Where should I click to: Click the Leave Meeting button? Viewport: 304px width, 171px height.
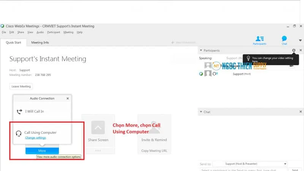(x=21, y=87)
